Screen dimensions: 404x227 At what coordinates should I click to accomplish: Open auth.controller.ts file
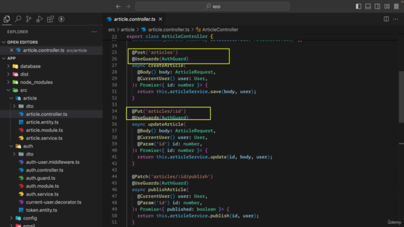(45, 170)
